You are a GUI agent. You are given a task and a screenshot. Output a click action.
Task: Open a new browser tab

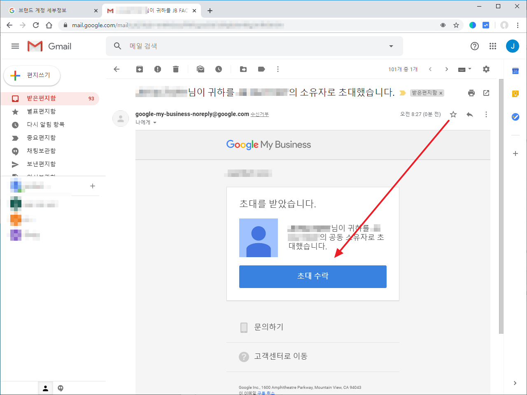pyautogui.click(x=210, y=11)
